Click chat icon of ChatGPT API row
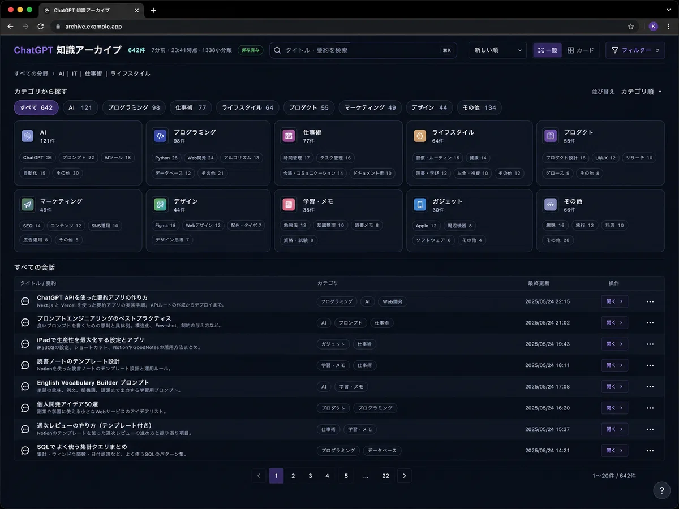The height and width of the screenshot is (509, 679). tap(25, 301)
